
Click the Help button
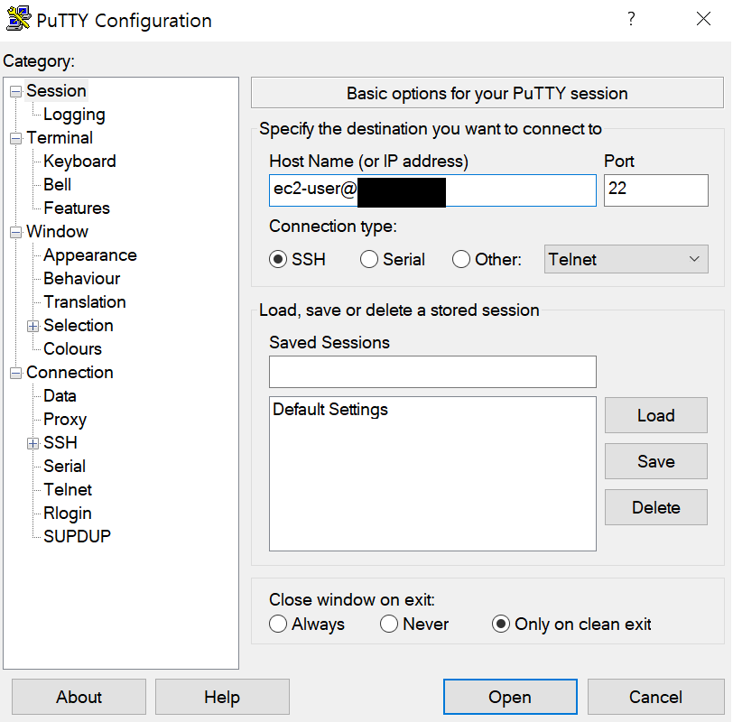coord(222,697)
